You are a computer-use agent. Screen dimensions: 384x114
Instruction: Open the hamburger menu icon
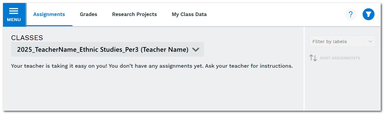tap(14, 11)
